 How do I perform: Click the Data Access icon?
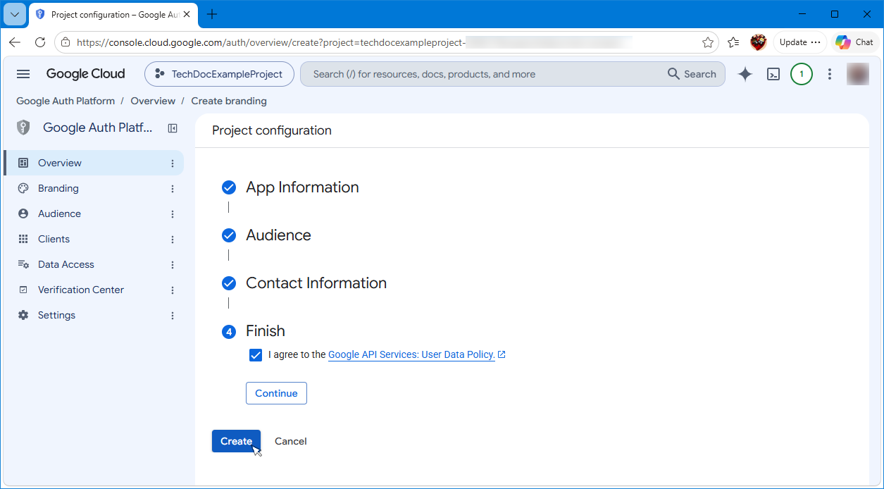(23, 264)
